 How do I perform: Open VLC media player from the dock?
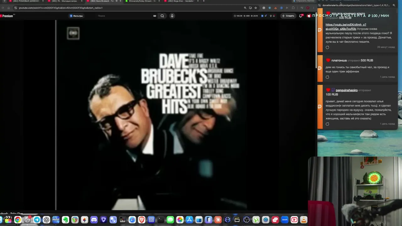point(304,220)
